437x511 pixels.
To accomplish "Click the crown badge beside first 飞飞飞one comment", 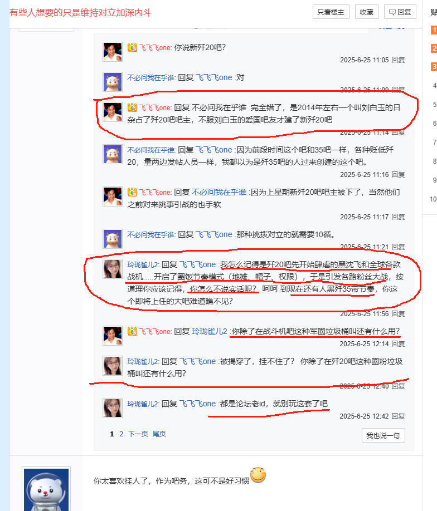I will (132, 47).
